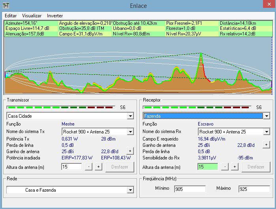
Task: Open the Editar menu
Action: click(11, 16)
